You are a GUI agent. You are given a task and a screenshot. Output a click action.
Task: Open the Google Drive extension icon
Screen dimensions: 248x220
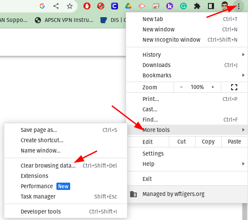(128, 6)
